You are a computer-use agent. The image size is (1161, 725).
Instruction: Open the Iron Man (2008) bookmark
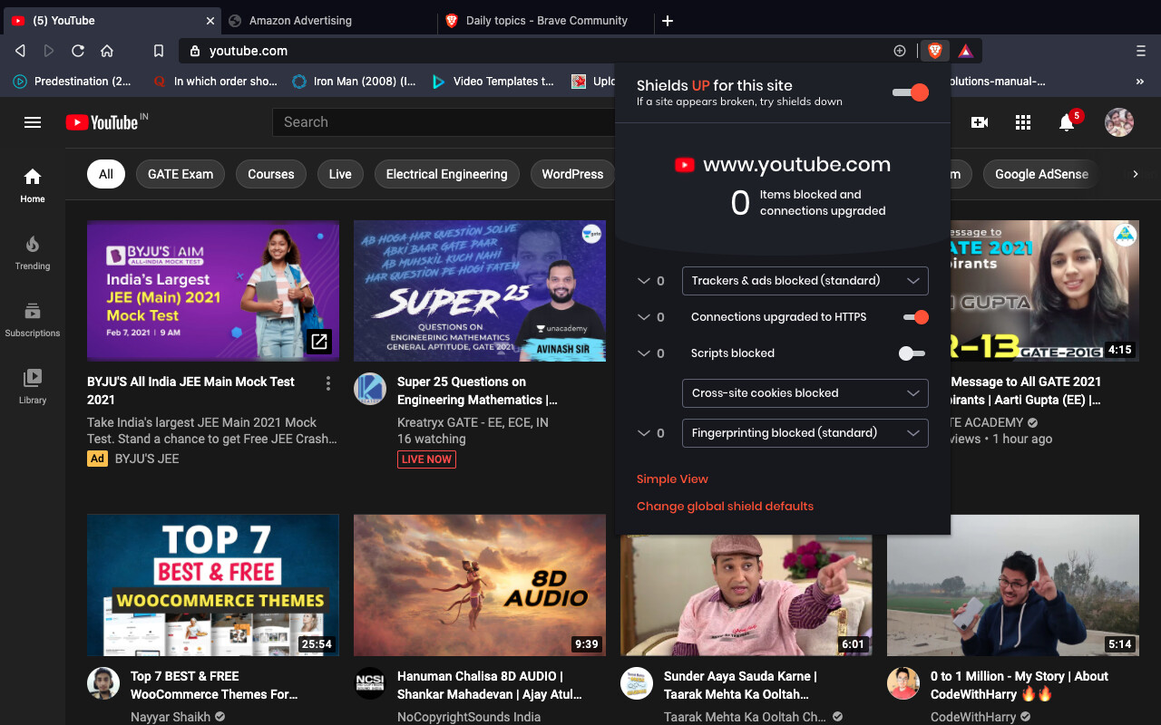coord(354,82)
